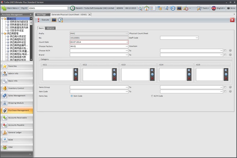Select 付款条件设定 tree item
The height and width of the screenshot is (158, 237).
coord(17,30)
